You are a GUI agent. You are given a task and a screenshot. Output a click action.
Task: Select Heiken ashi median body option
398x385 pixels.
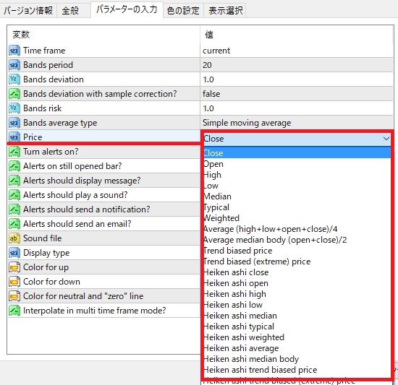pyautogui.click(x=297, y=359)
